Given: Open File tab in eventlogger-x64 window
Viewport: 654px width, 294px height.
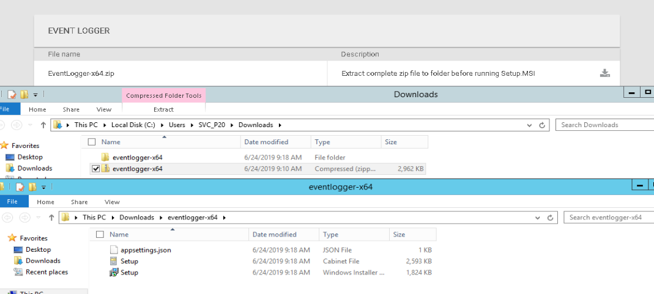Looking at the screenshot, I should 12,202.
